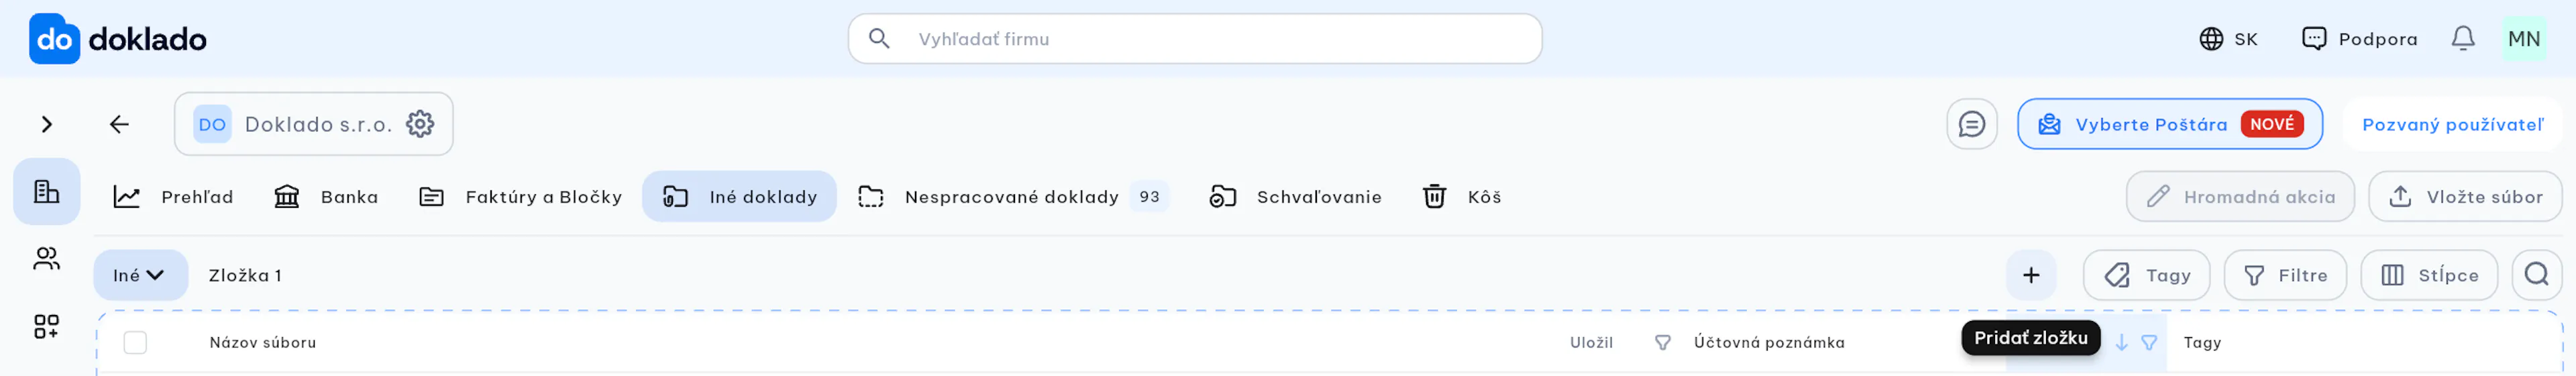
Task: Expand the sidebar with the chevron arrow
Action: coord(46,124)
